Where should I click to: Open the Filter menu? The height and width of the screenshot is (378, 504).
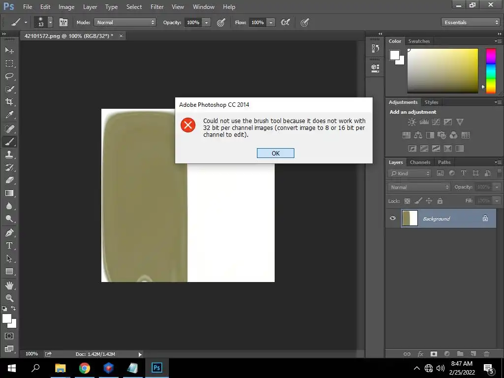coord(157,7)
